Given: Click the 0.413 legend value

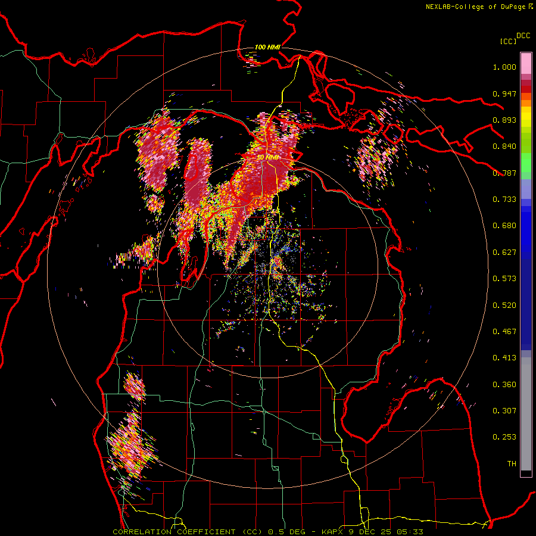Looking at the screenshot, I should click(504, 358).
